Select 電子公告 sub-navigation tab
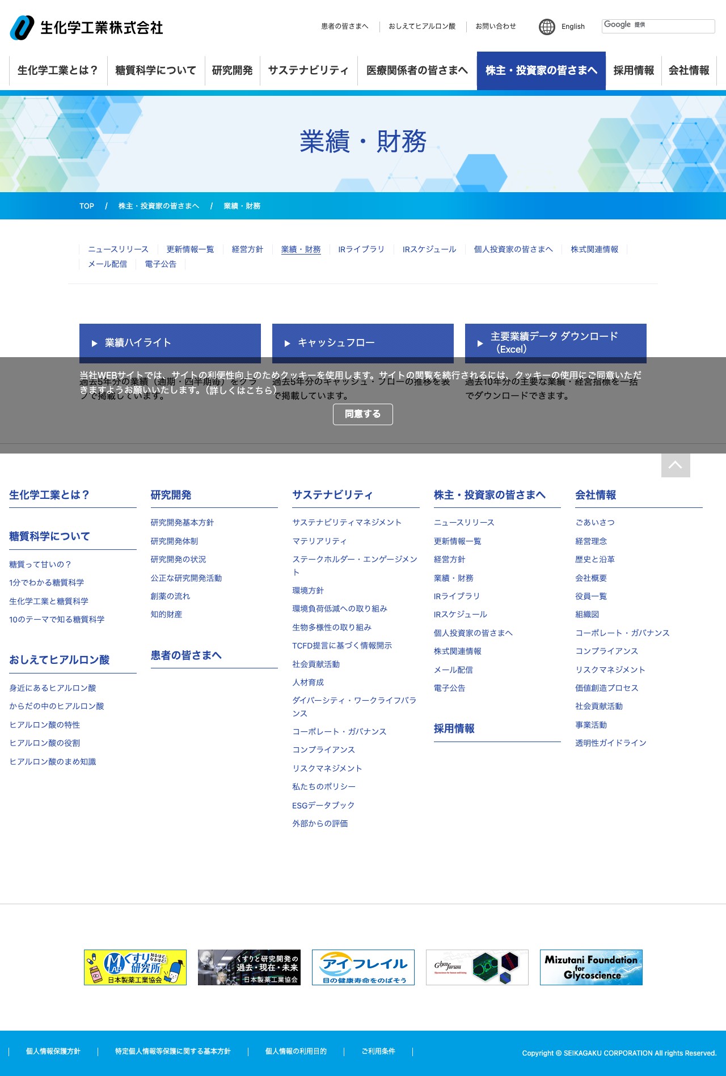This screenshot has width=726, height=1076. 161,264
